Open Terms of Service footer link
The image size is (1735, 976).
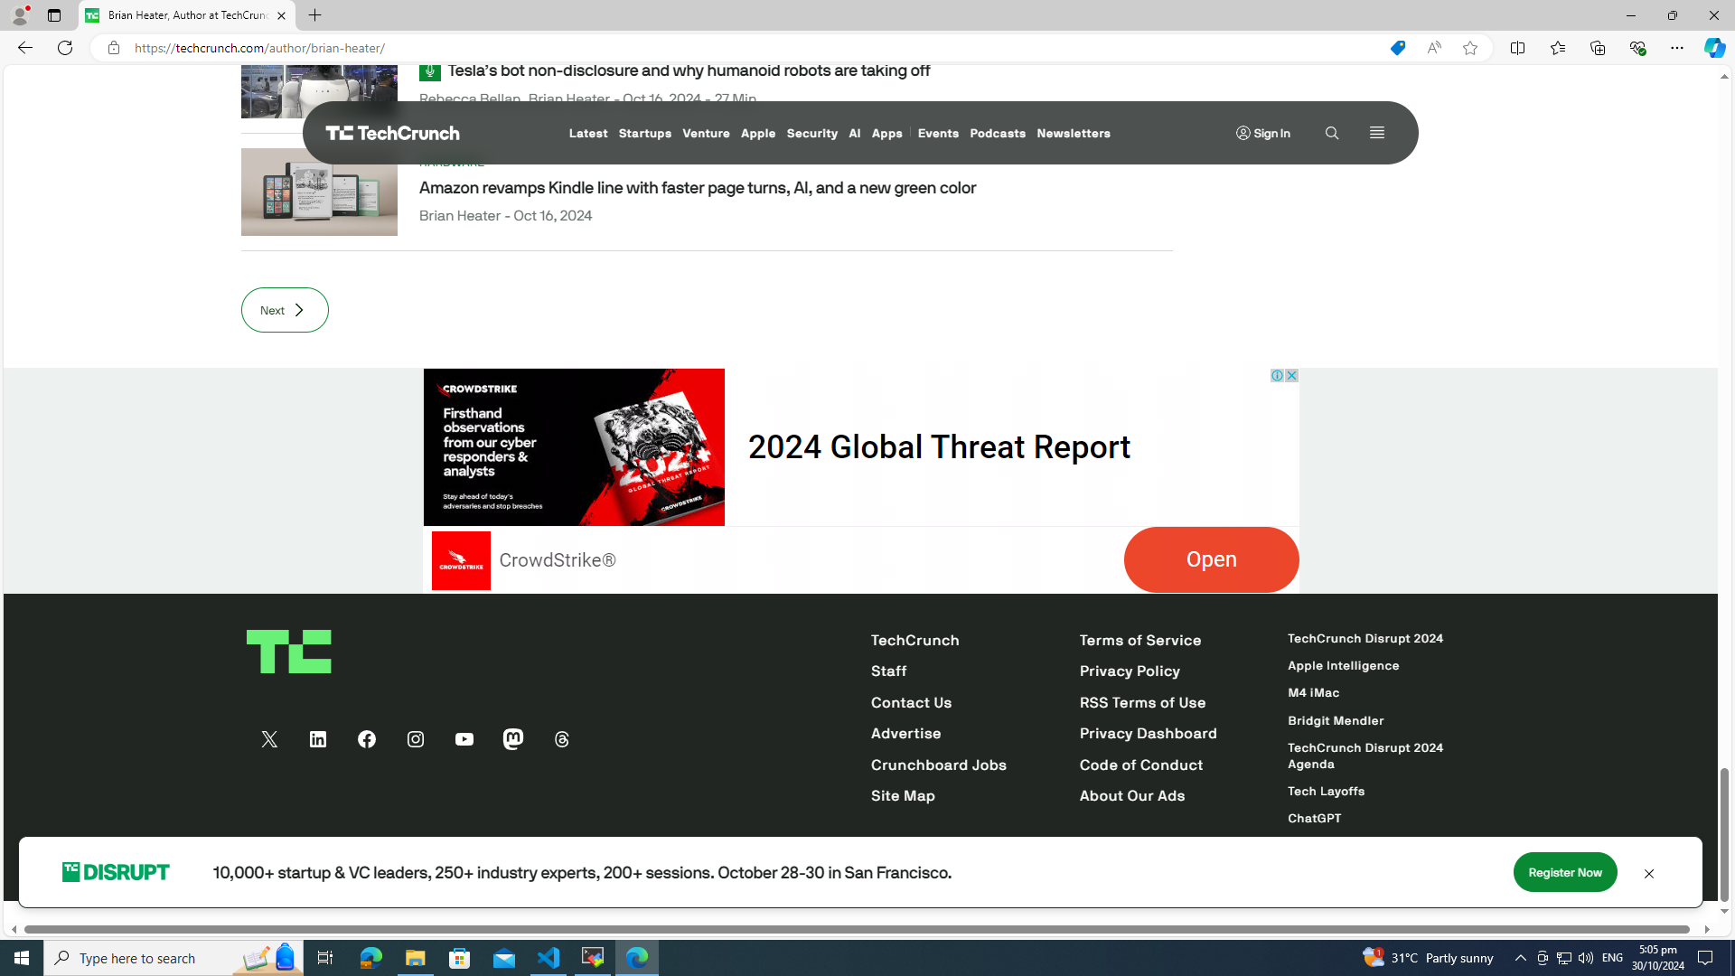1140,640
